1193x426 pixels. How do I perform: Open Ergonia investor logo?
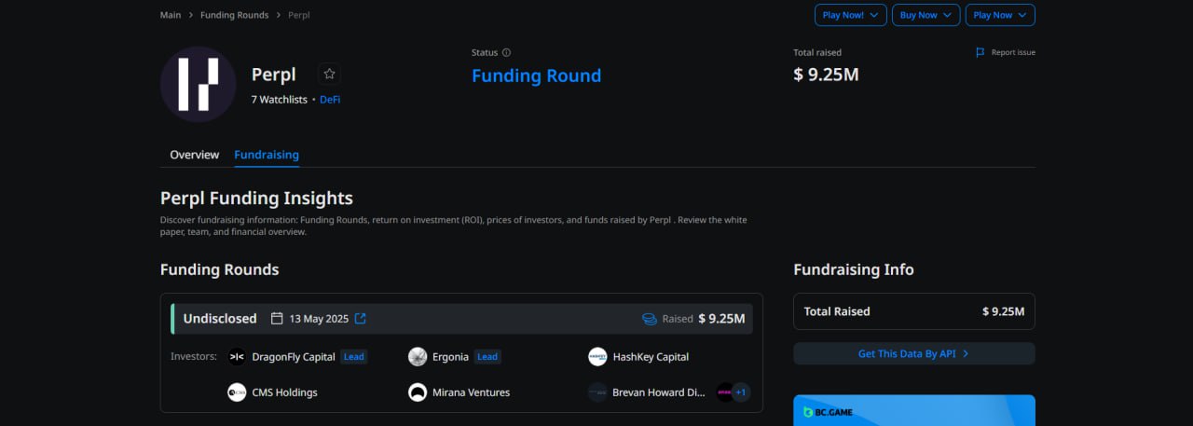click(x=418, y=357)
